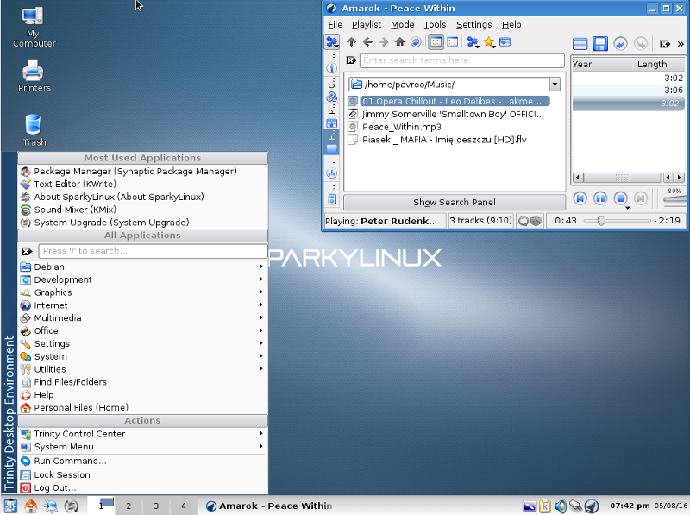Image resolution: width=690 pixels, height=515 pixels.
Task: Open Text Editor (KWrite) from menu
Action: point(143,184)
